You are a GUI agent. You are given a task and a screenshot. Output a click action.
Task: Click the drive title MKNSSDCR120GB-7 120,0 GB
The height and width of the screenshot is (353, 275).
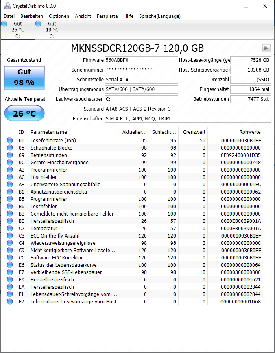137,48
